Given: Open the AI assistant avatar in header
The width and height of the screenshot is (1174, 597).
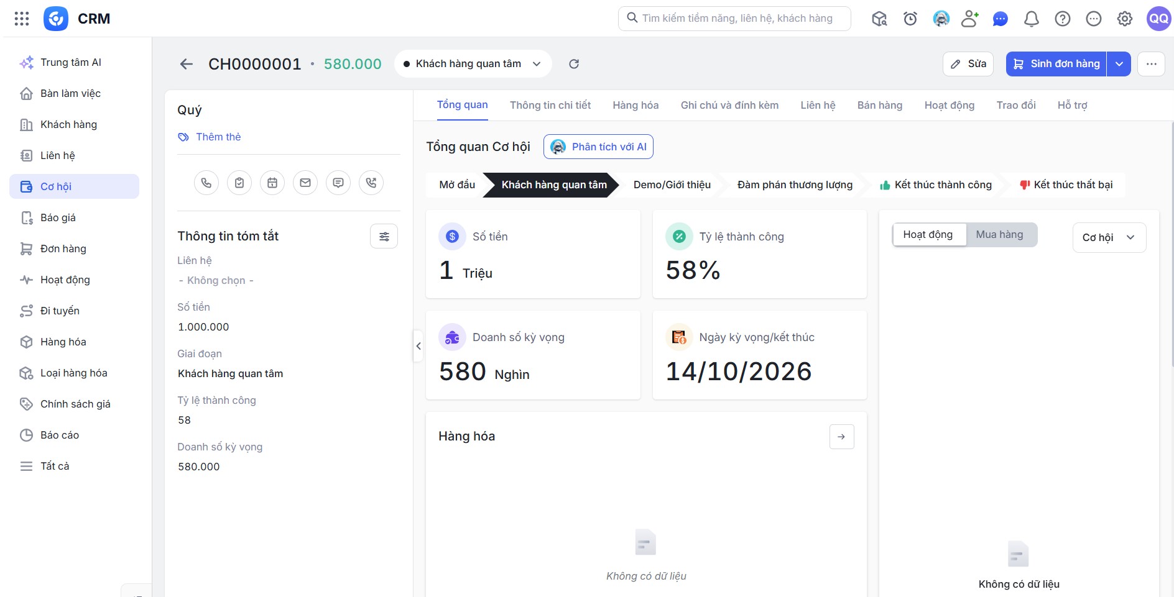Looking at the screenshot, I should click(x=941, y=19).
